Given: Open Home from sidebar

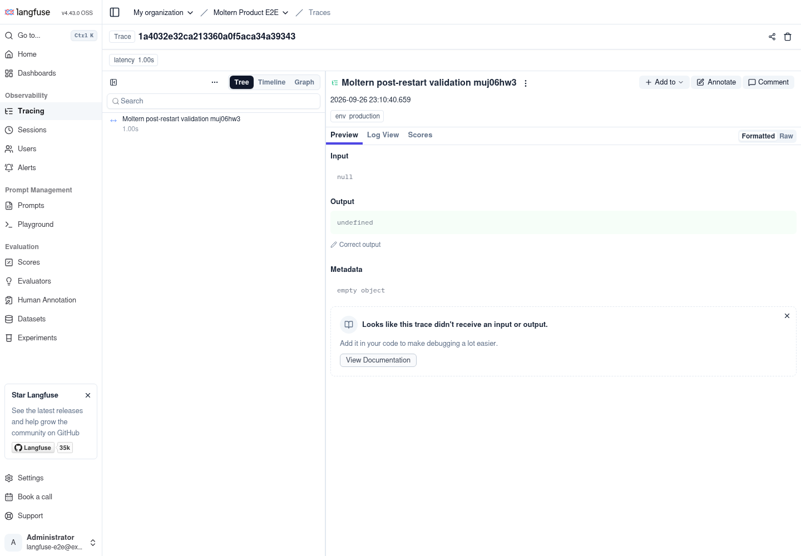Looking at the screenshot, I should [x=51, y=54].
